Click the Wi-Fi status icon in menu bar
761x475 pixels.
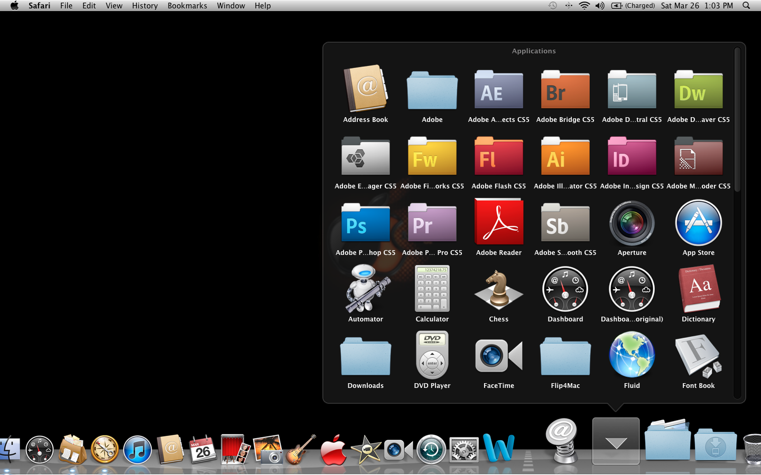pos(584,5)
